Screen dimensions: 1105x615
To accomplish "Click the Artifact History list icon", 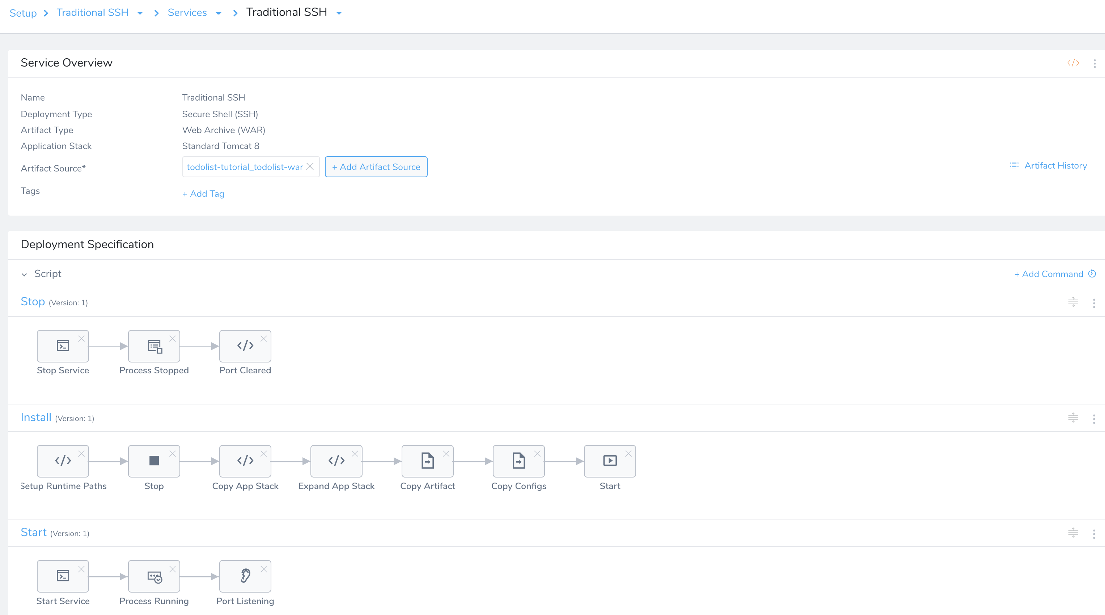I will click(x=1013, y=166).
